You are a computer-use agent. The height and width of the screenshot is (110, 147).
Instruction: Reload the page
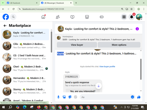[x=14, y=9]
